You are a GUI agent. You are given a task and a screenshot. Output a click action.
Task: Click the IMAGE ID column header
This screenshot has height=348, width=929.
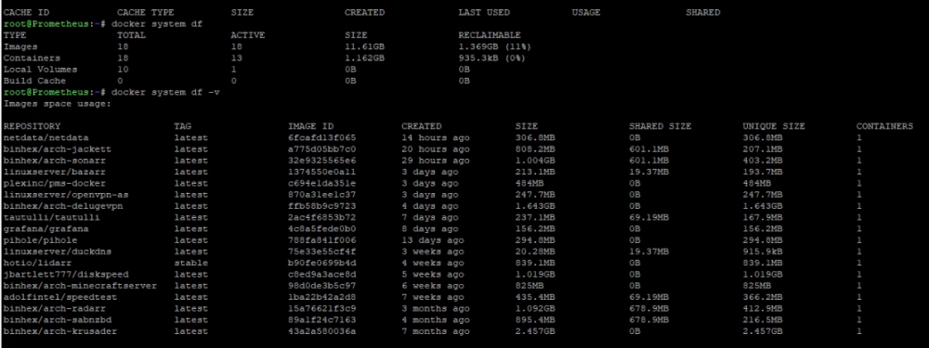[310, 126]
